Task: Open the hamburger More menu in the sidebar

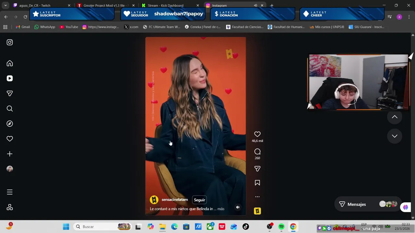Action: 10,192
